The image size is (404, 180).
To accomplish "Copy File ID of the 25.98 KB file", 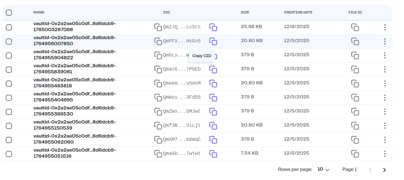I will 355,27.
